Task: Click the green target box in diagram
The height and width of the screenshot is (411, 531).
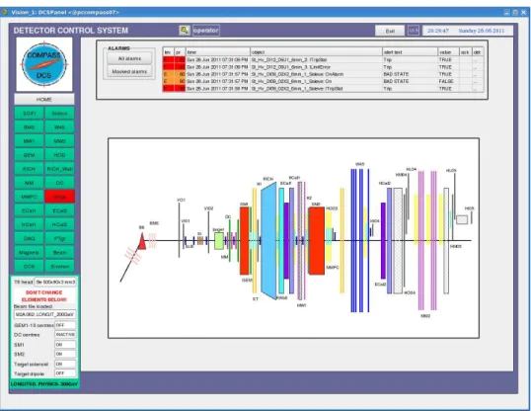Action: [219, 241]
